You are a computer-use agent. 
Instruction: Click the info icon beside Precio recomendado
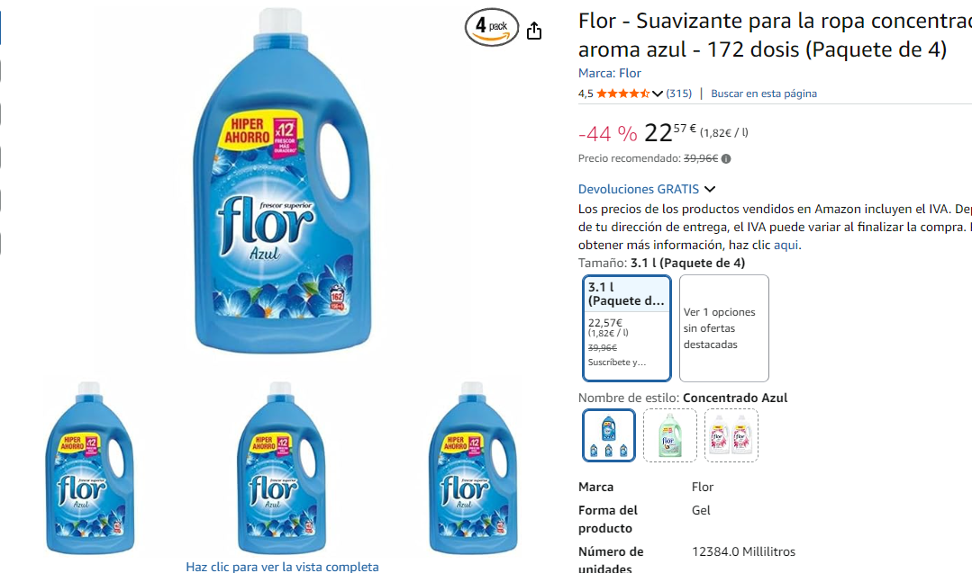[726, 158]
